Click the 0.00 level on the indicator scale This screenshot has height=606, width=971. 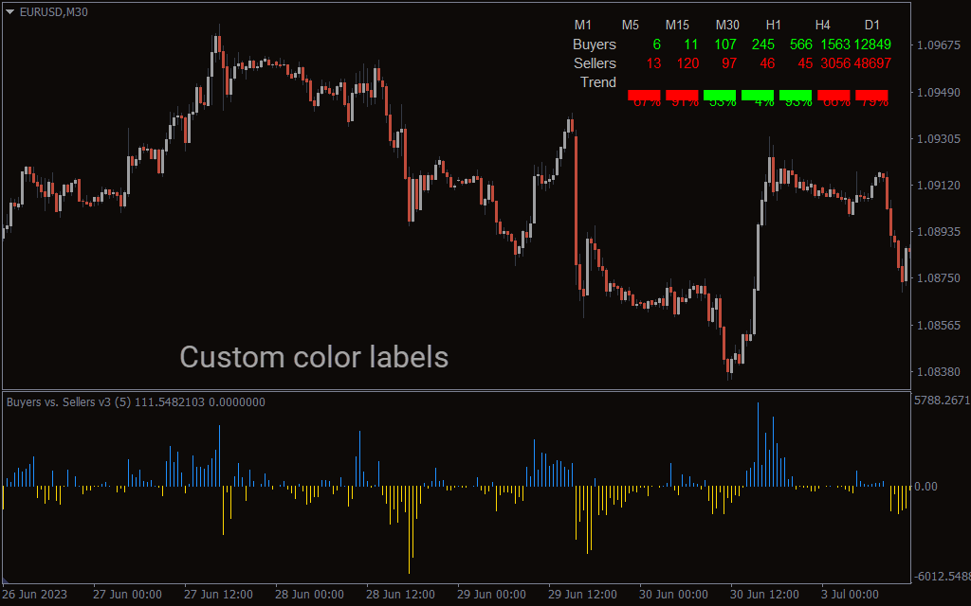pos(925,487)
